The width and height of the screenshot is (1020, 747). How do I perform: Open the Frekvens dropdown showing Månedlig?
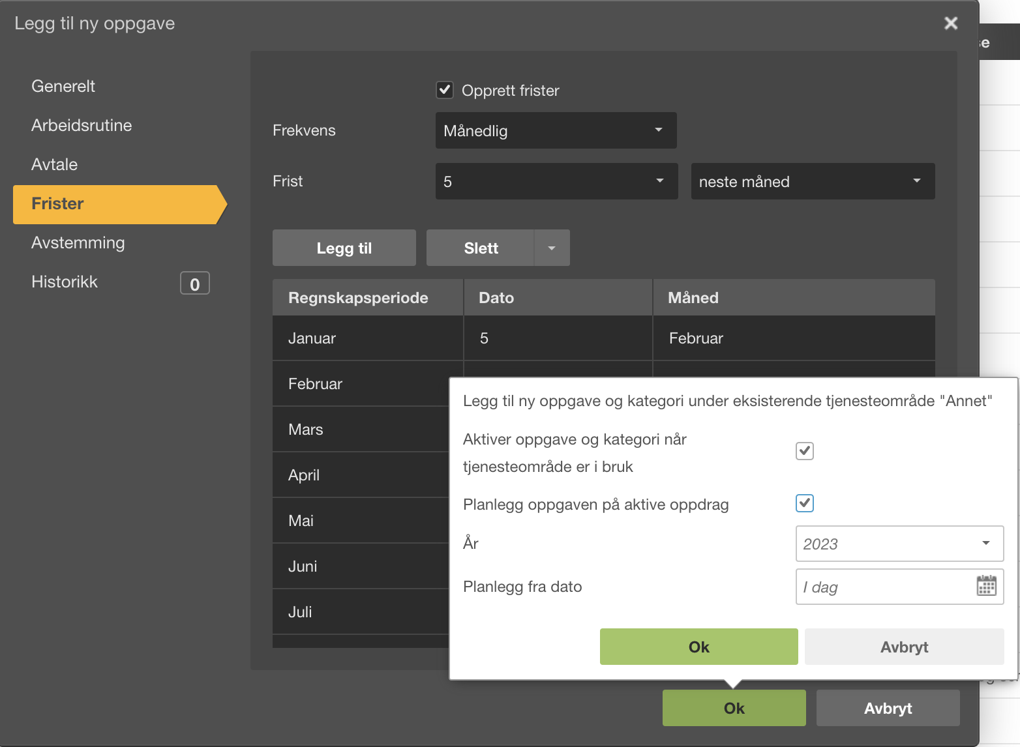pos(556,130)
